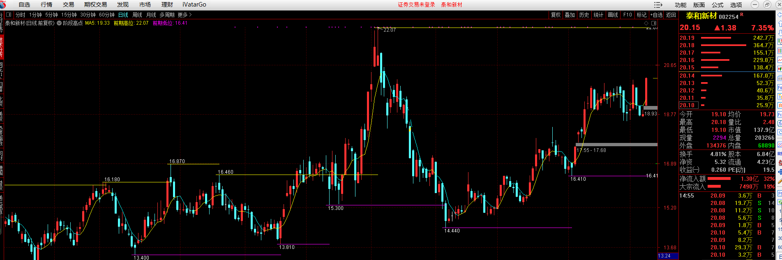
Task: Expand the 更多 periods list
Action: click(x=185, y=15)
